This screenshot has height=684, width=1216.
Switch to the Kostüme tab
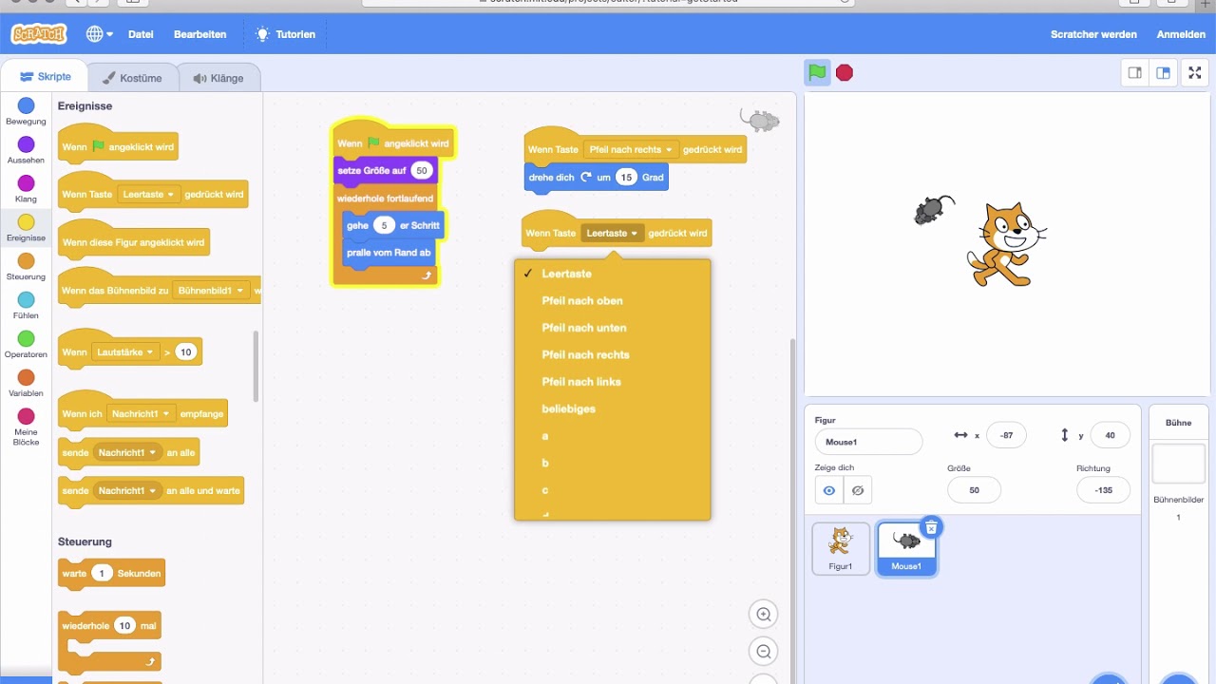(132, 78)
